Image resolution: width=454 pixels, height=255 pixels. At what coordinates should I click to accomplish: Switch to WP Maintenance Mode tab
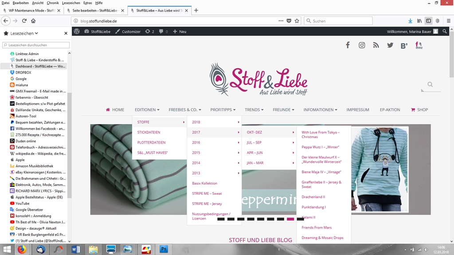31,11
